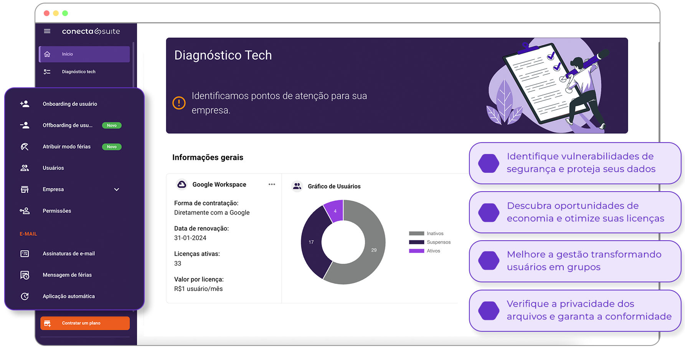Select the Início menu item
This screenshot has width=685, height=354.
coord(84,54)
